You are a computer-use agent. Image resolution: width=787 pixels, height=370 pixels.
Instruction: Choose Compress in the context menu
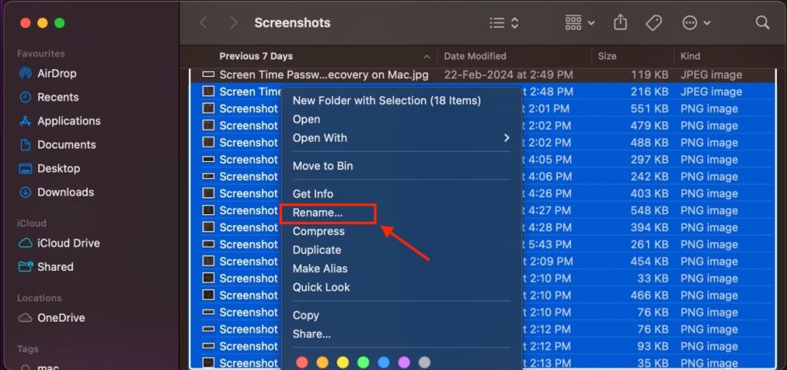pos(318,232)
